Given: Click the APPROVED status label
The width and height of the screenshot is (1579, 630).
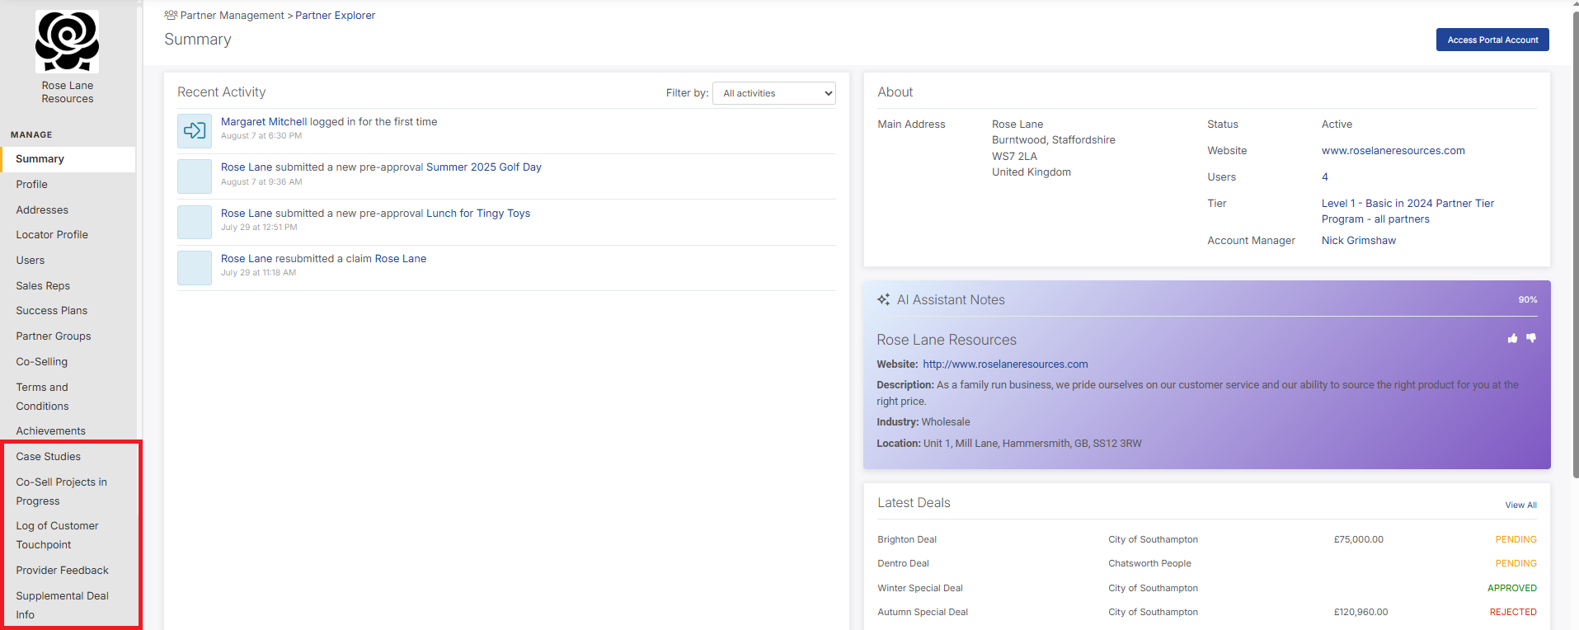Looking at the screenshot, I should [1512, 588].
